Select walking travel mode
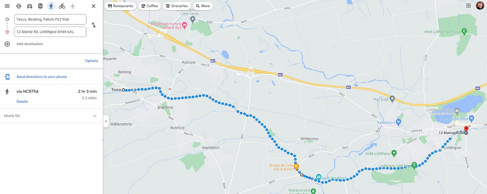This screenshot has height=194, width=487. [x=51, y=6]
